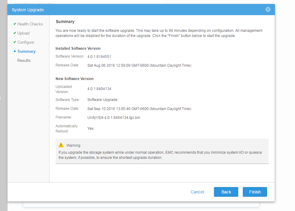
Task: Open the Upload wizard step
Action: coord(23,33)
